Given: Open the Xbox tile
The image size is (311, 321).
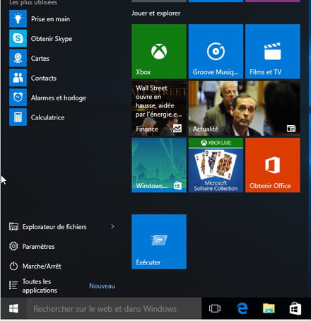Looking at the screenshot, I should coord(159,52).
